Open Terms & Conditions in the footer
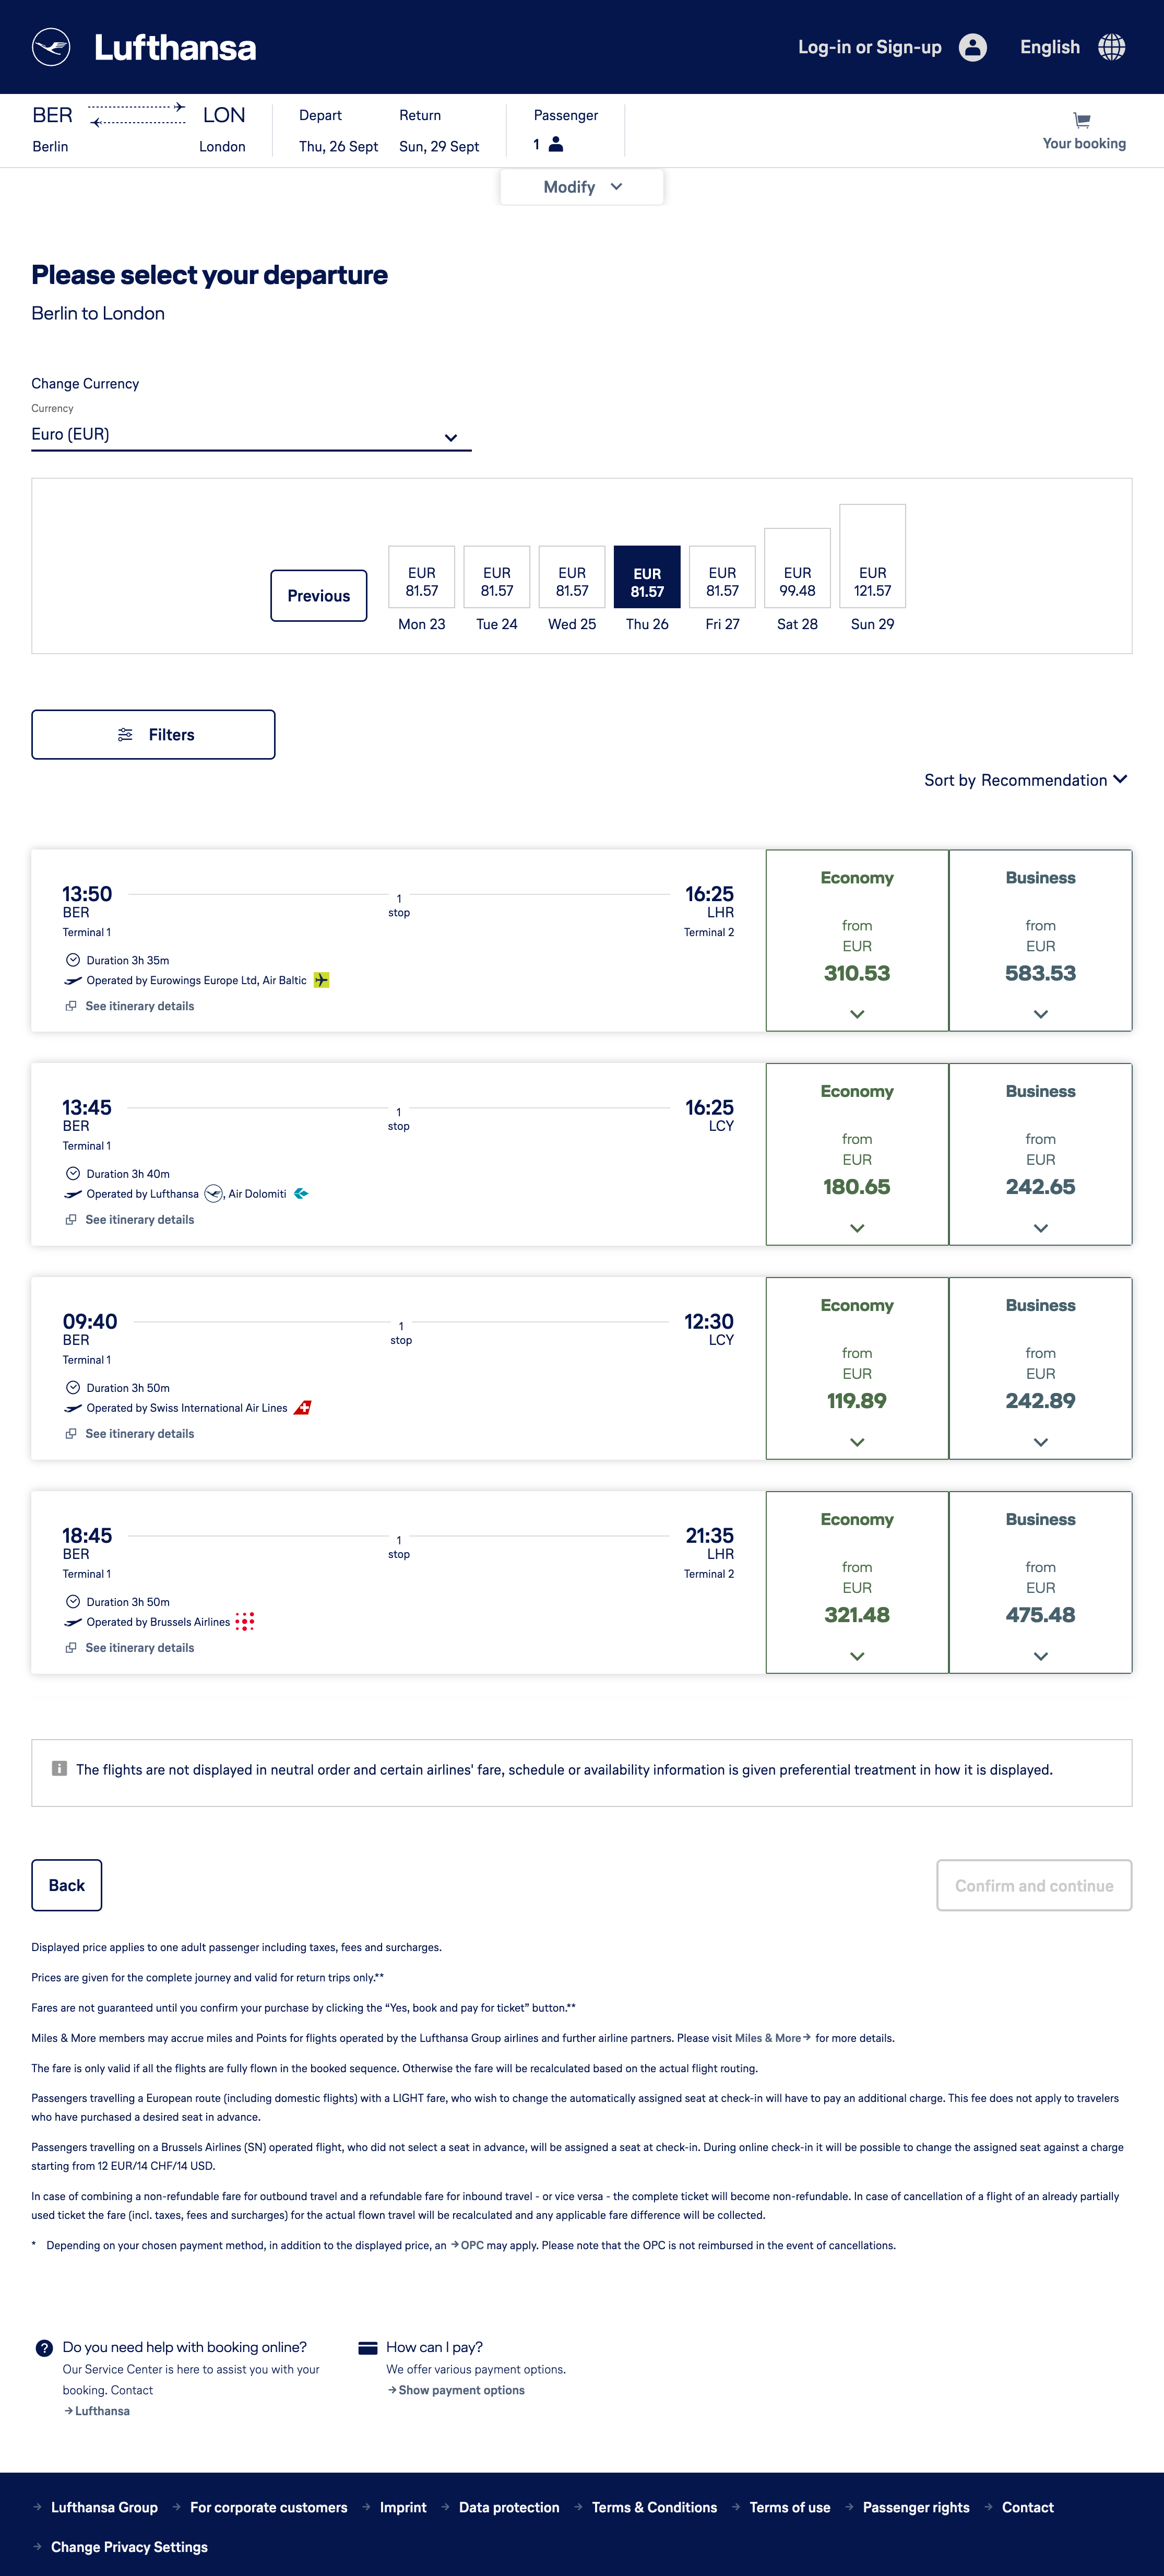This screenshot has height=2576, width=1164. (654, 2506)
